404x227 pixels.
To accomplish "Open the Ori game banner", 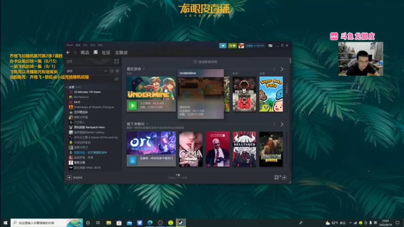I will coord(151,143).
